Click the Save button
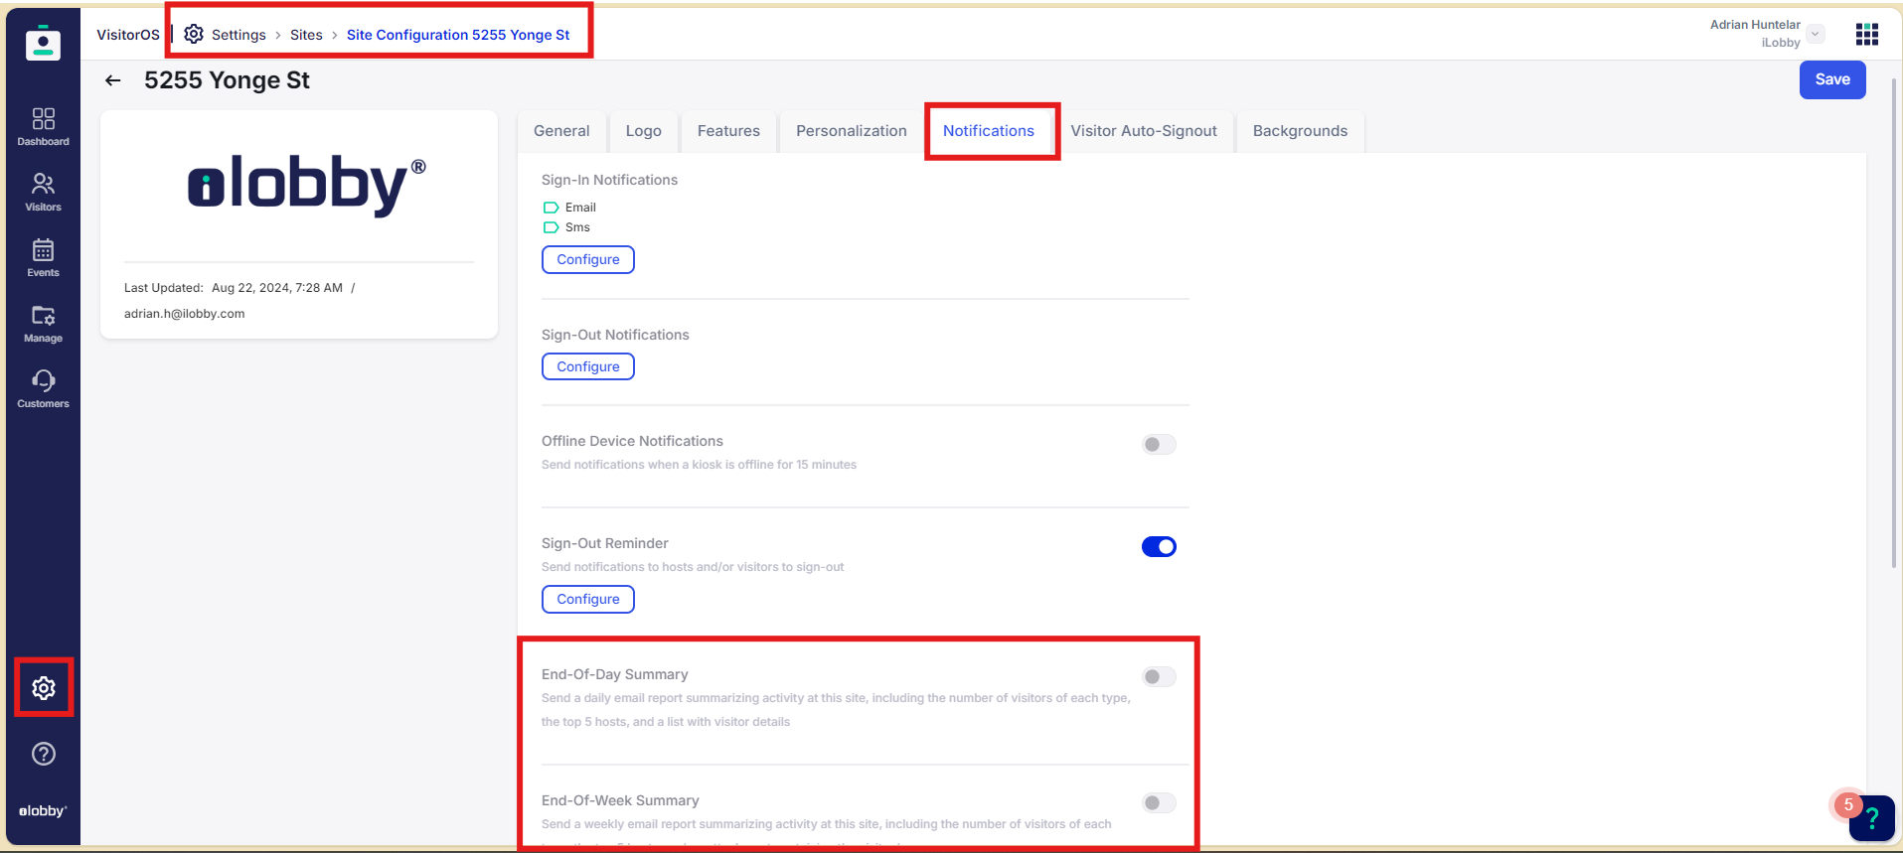This screenshot has height=853, width=1903. [x=1832, y=79]
